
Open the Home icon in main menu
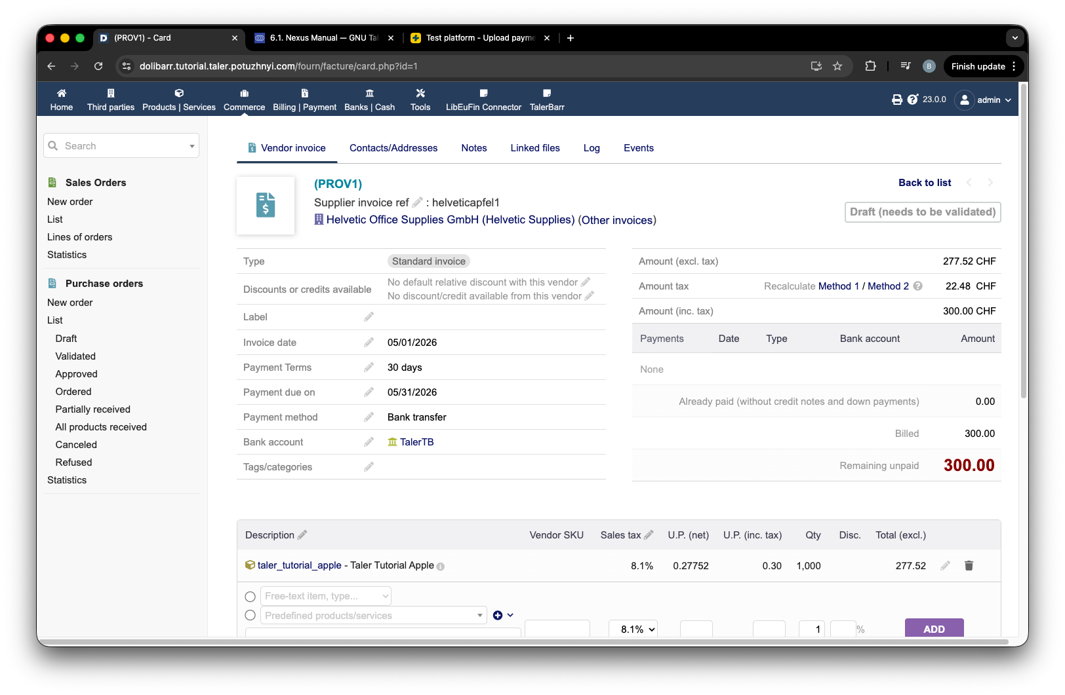(x=62, y=100)
